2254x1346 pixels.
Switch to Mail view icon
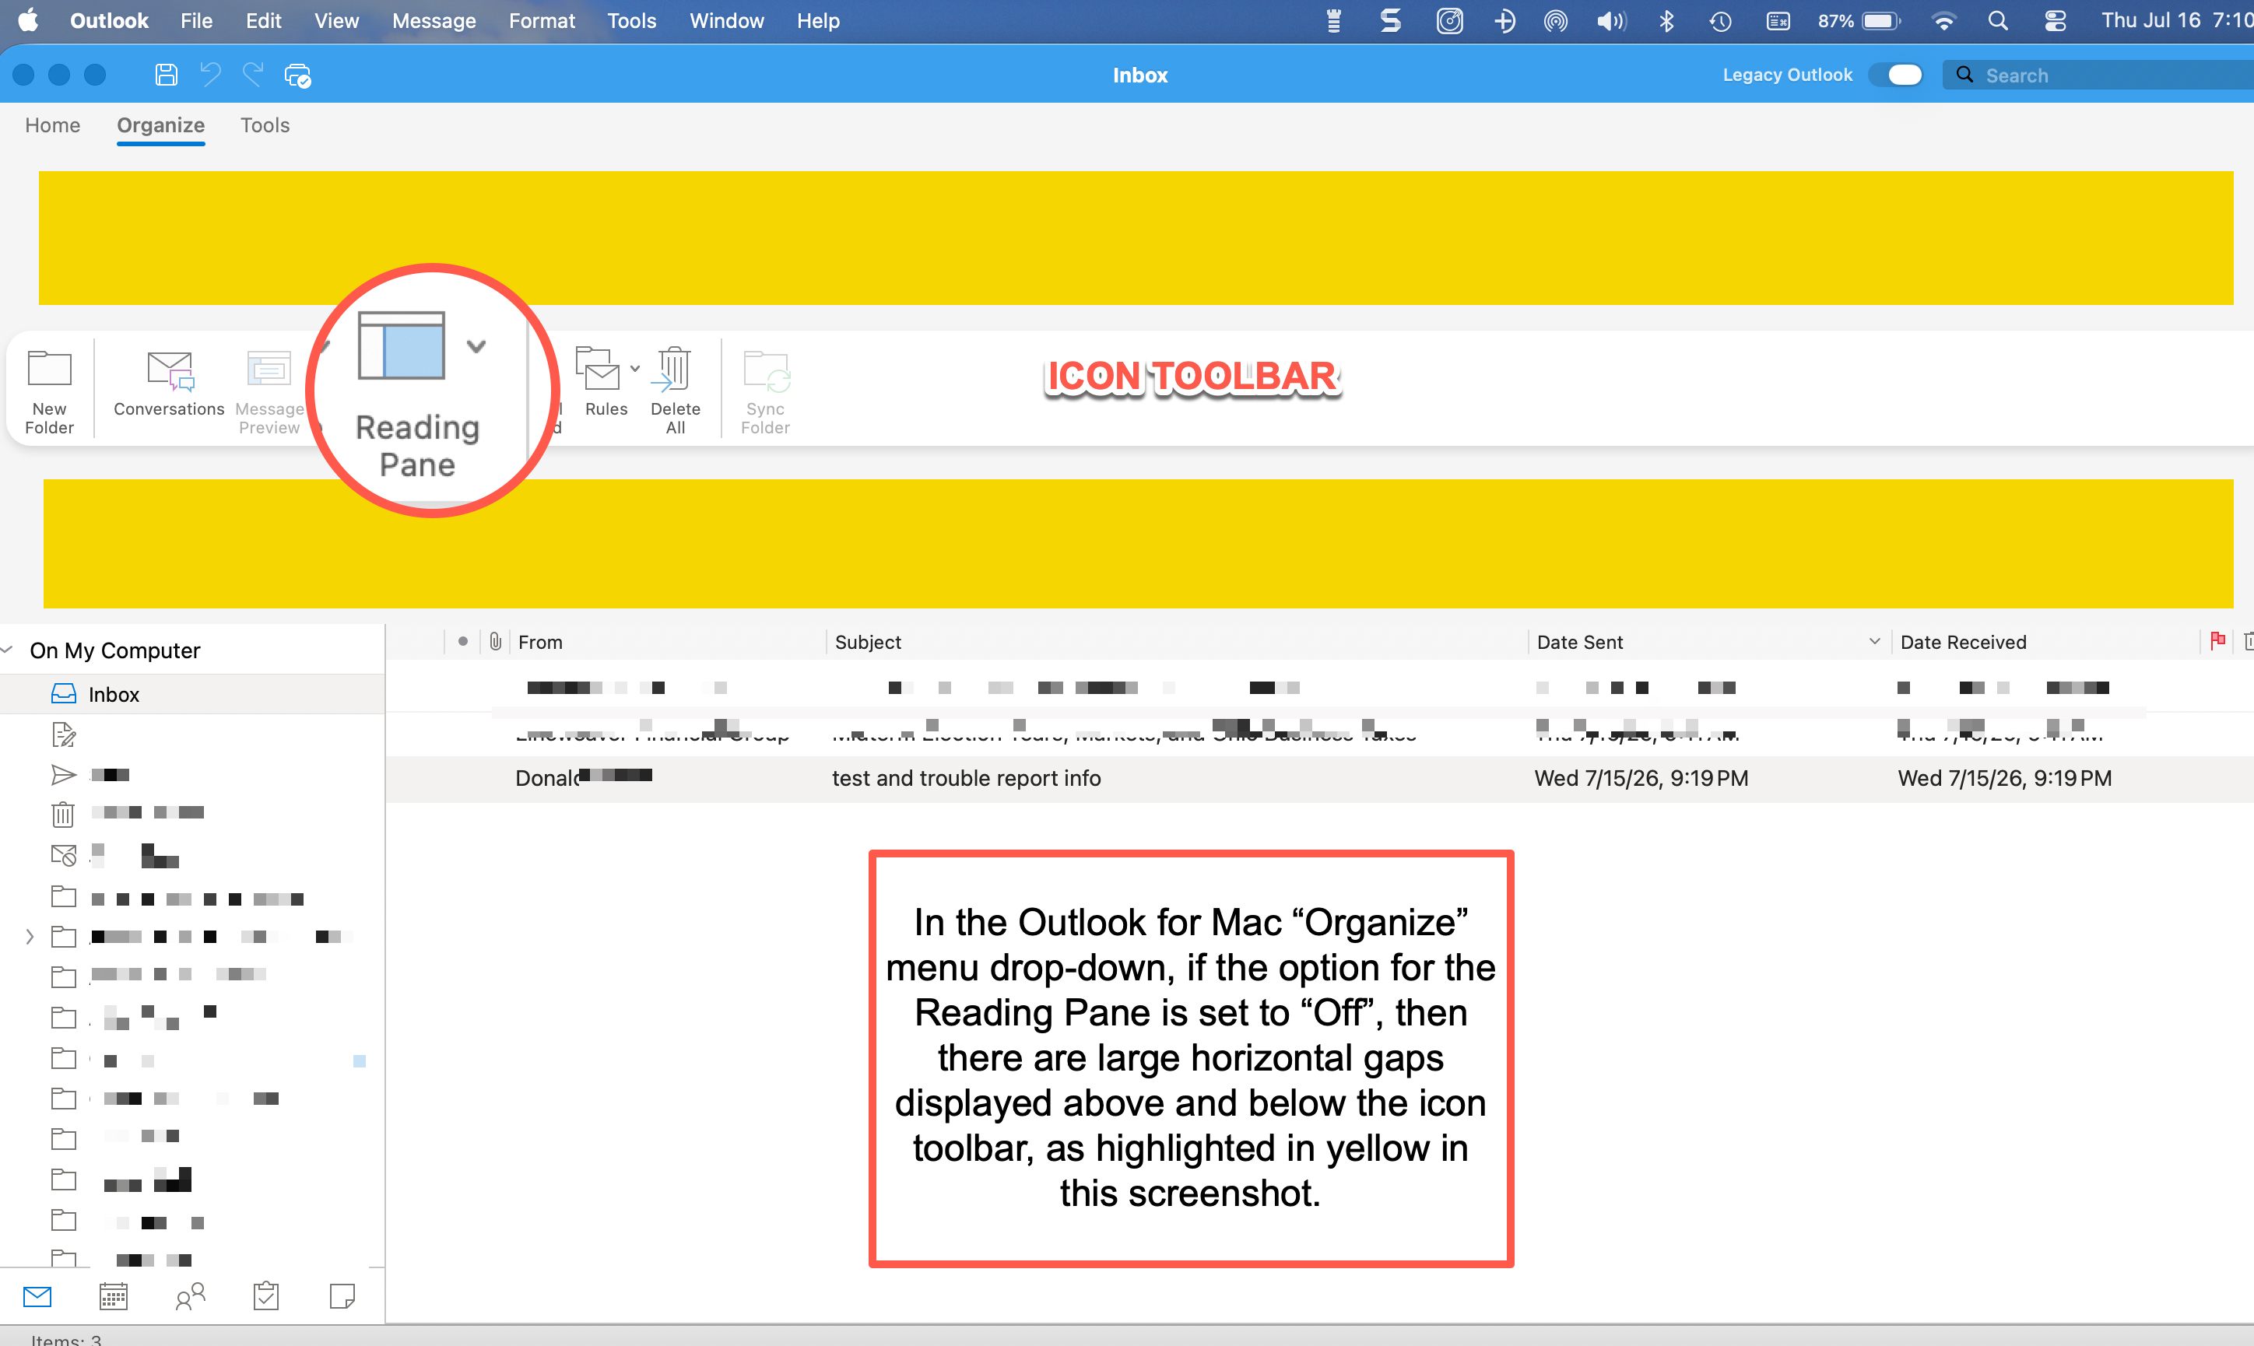tap(37, 1296)
